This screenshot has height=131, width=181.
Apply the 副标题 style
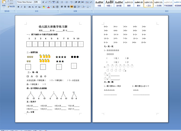click(x=119, y=4)
